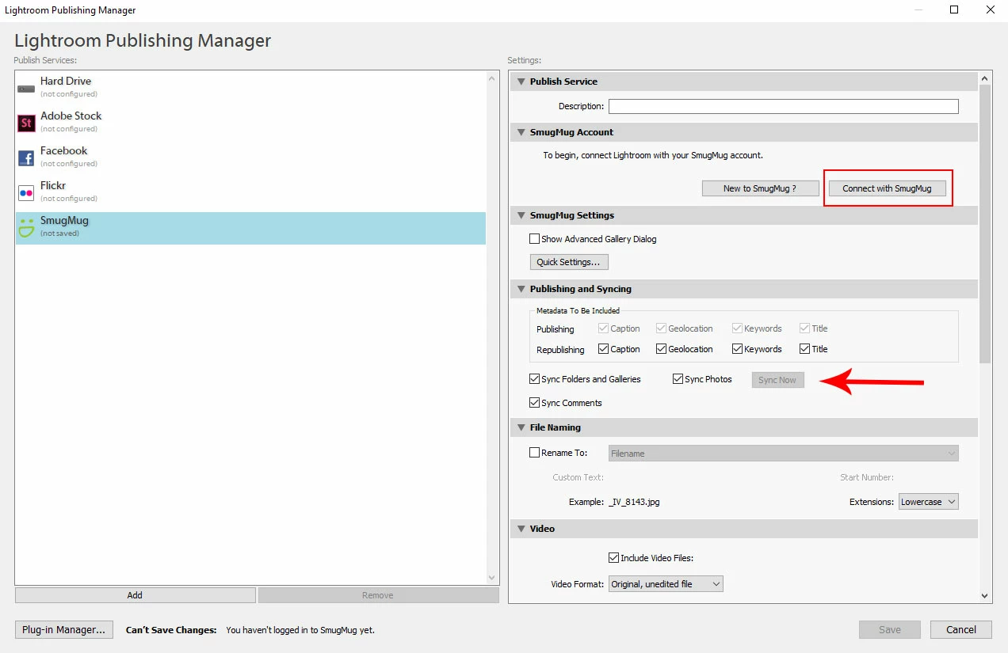The width and height of the screenshot is (1008, 653).
Task: Open the Video Format dropdown
Action: 666,584
